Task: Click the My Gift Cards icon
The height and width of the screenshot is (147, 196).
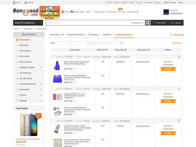Action: tap(17, 78)
